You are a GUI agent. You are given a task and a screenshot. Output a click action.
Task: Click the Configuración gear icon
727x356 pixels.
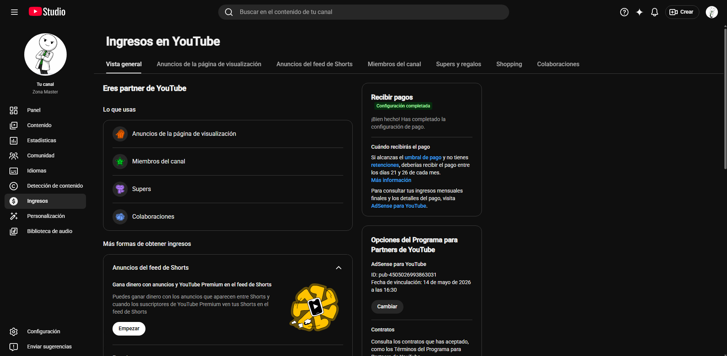[14, 331]
